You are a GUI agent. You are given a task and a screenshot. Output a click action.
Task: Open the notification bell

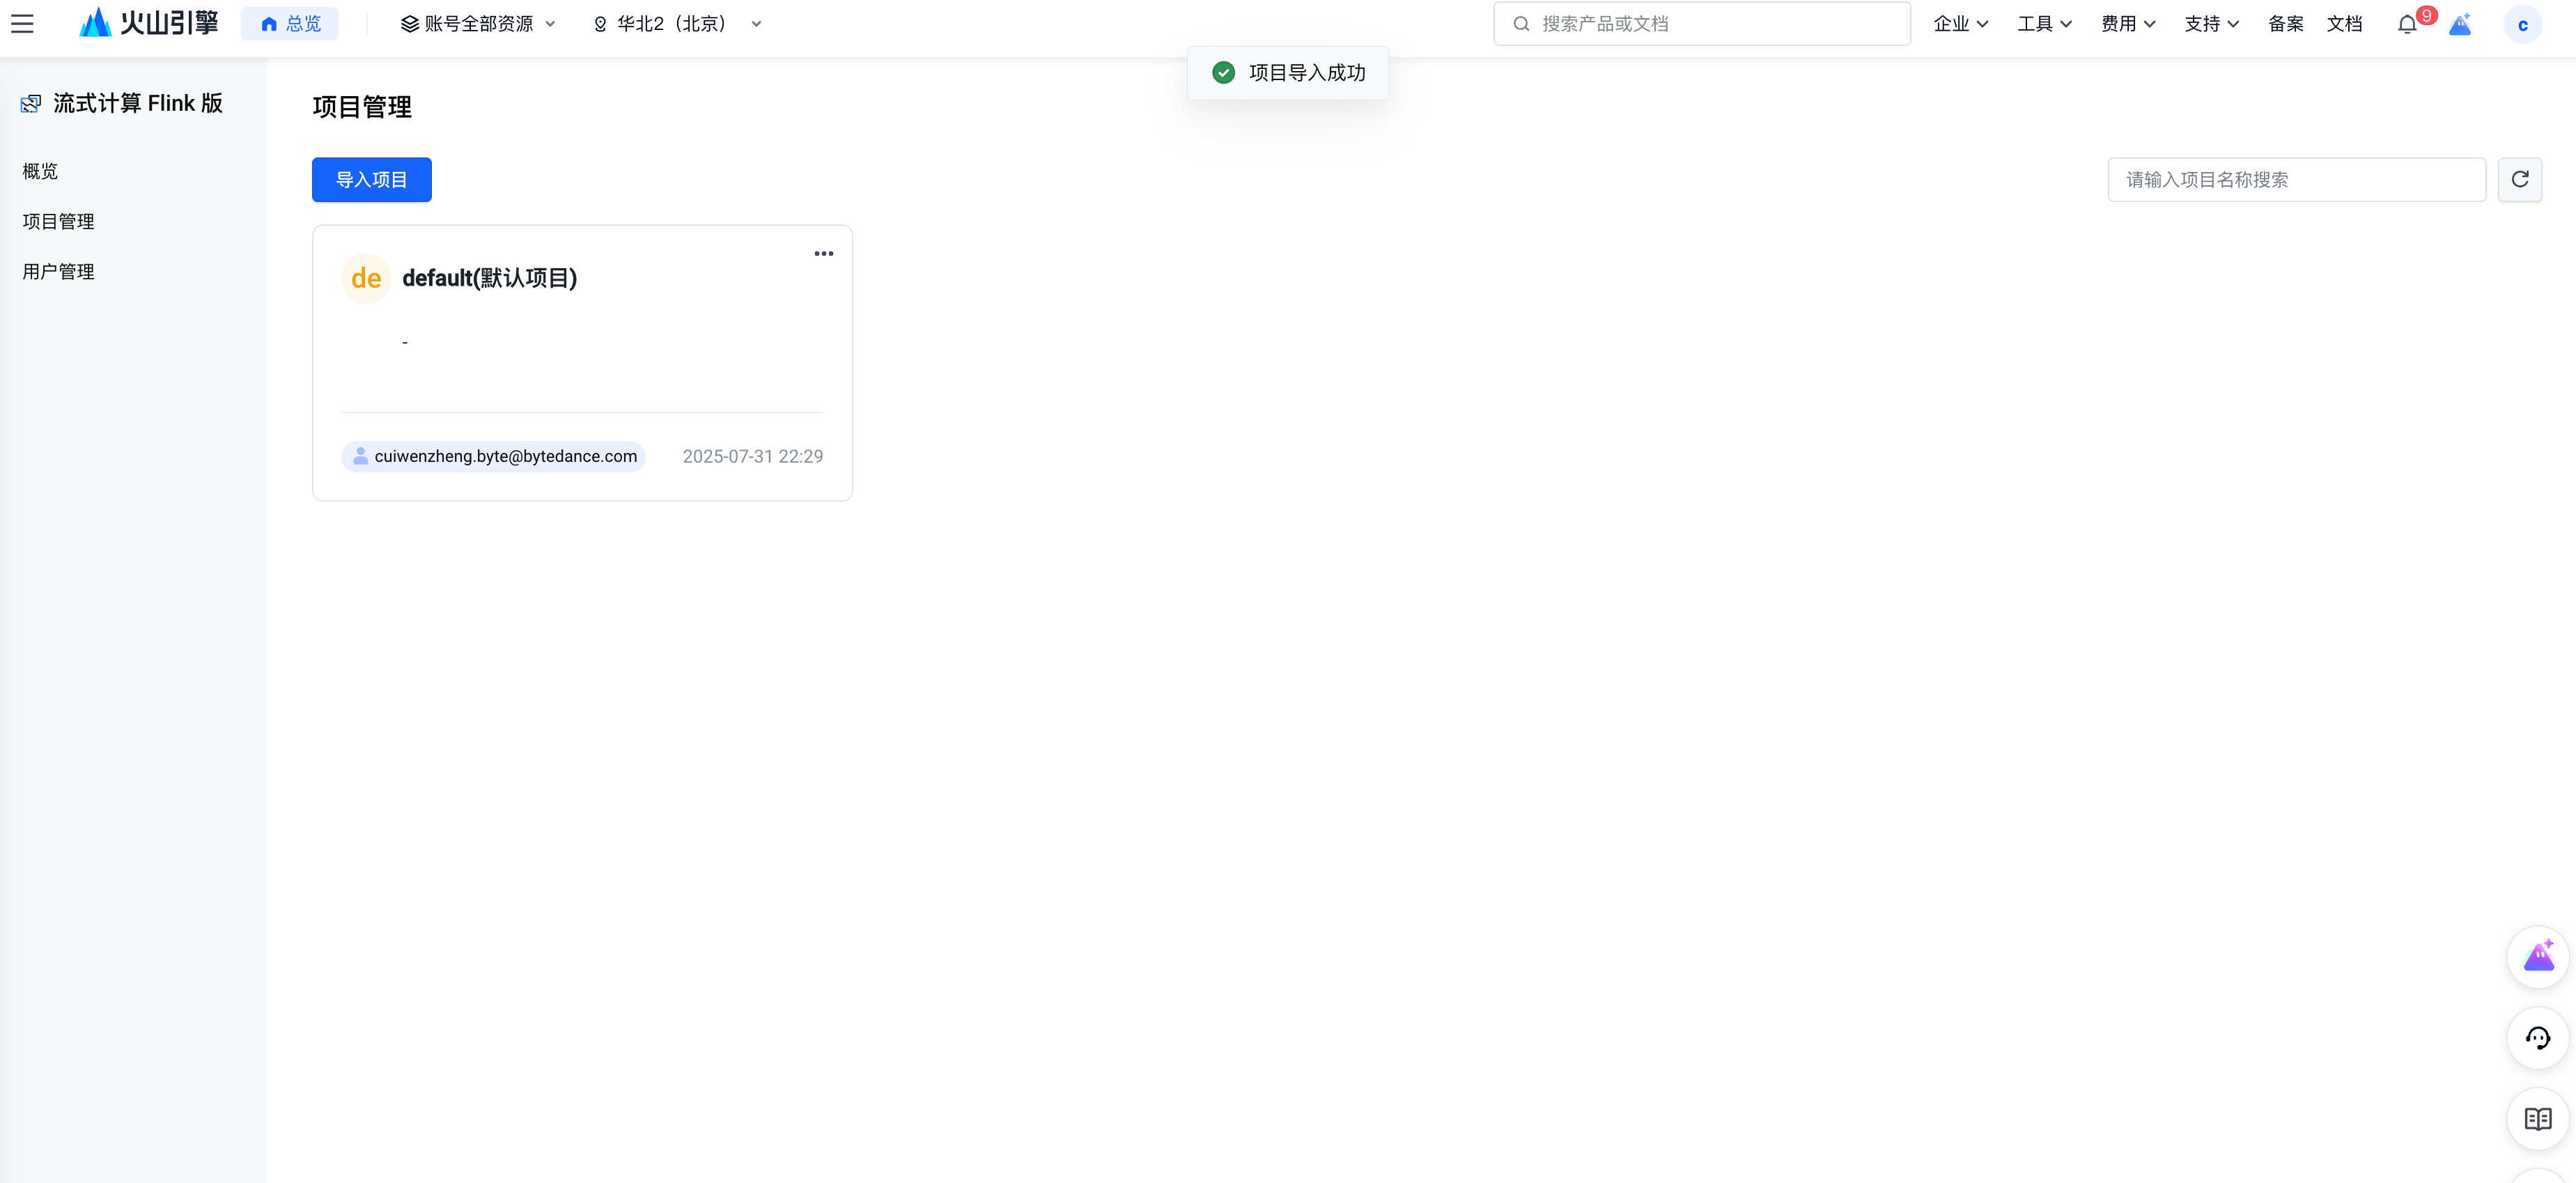point(2406,24)
